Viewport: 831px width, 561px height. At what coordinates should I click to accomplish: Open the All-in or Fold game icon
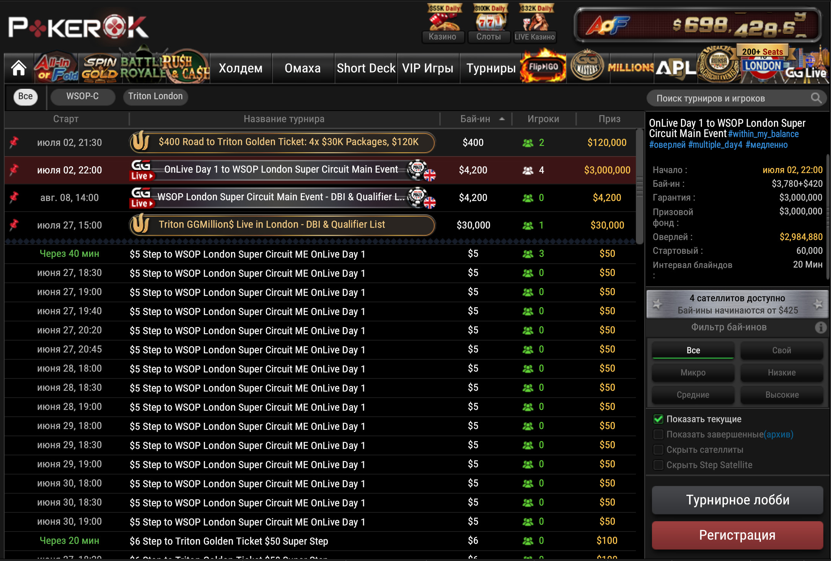(57, 68)
